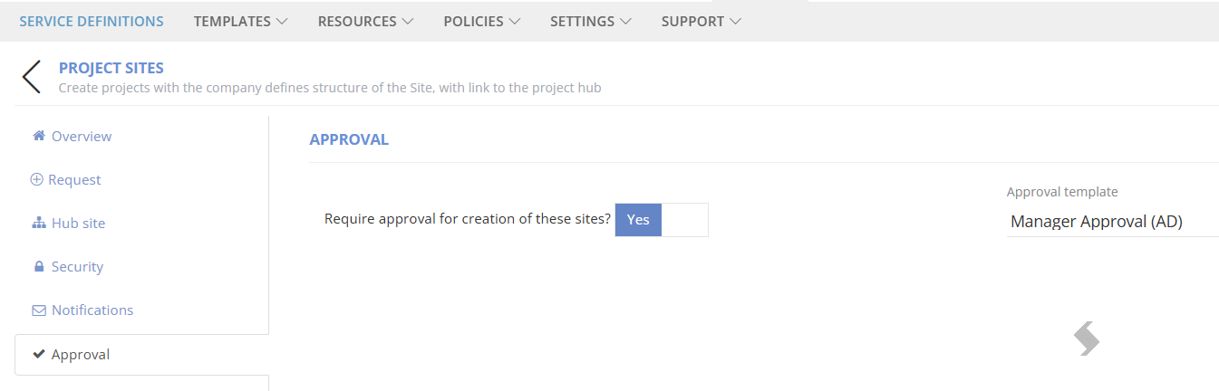Viewport: 1219px width, 391px height.
Task: Open the Settings menu
Action: pyautogui.click(x=591, y=21)
